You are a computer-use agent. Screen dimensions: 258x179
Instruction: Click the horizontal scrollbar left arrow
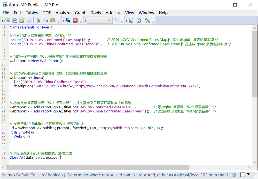pyautogui.click(x=3, y=167)
